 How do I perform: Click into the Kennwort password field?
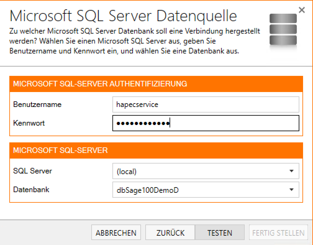coord(206,123)
